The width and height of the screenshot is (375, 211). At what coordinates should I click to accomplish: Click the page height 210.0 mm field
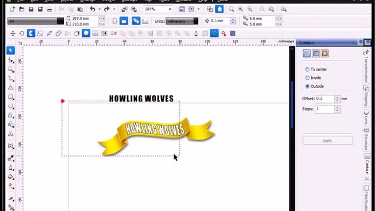[84, 24]
